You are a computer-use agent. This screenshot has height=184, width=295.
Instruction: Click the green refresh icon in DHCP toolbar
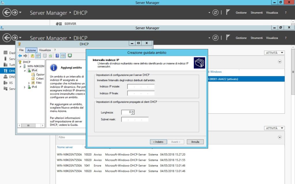pos(50,56)
